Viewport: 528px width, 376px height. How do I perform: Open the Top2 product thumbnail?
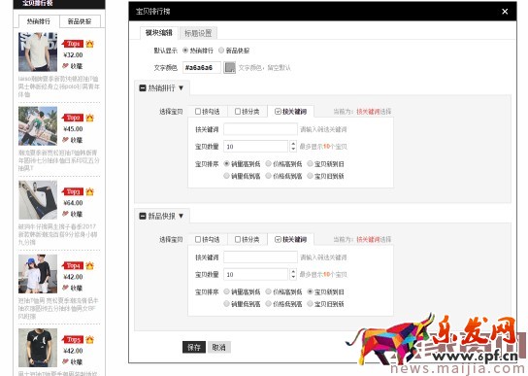click(38, 125)
